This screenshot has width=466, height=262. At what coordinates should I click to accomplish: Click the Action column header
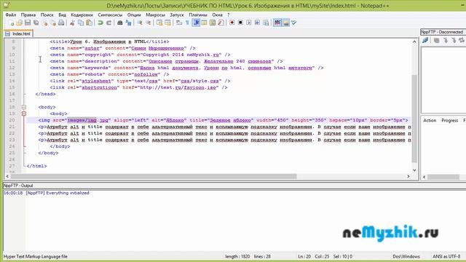(x=430, y=120)
